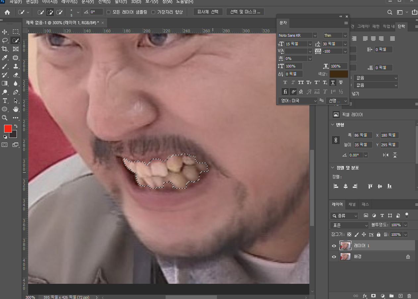Swap foreground and background colors
Image resolution: width=418 pixels, height=299 pixels.
[x=16, y=126]
